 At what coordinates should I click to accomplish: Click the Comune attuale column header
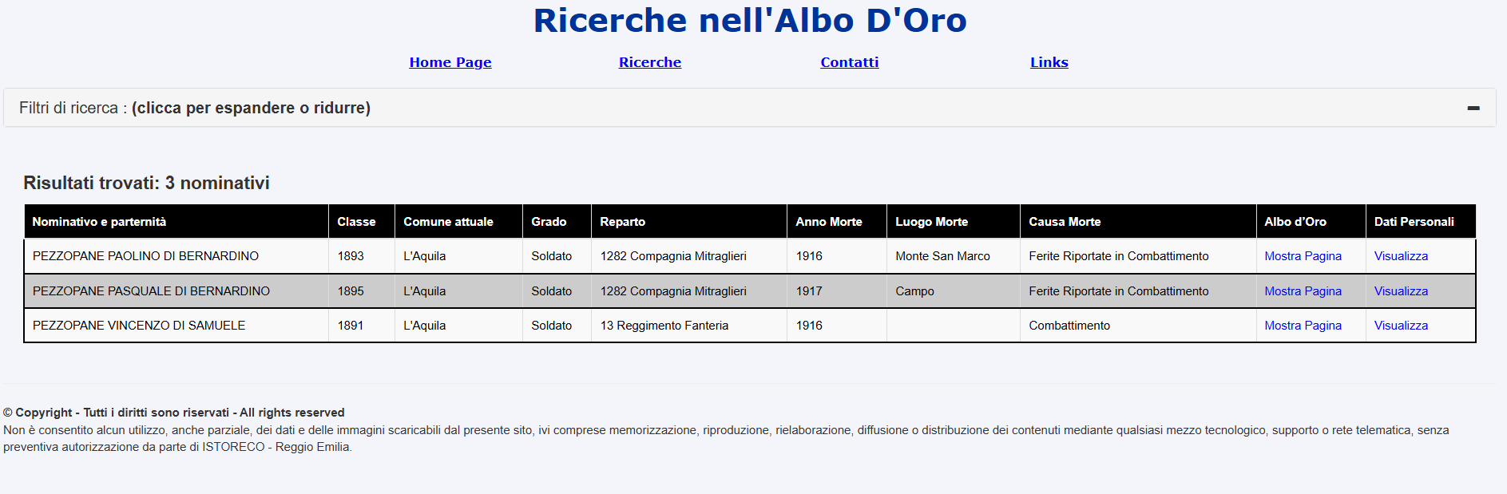(458, 222)
